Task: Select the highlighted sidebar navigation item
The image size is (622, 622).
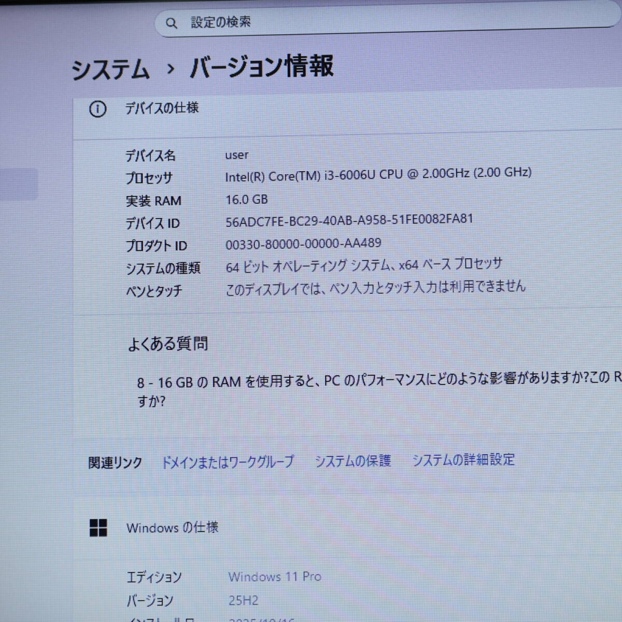Action: click(x=19, y=183)
